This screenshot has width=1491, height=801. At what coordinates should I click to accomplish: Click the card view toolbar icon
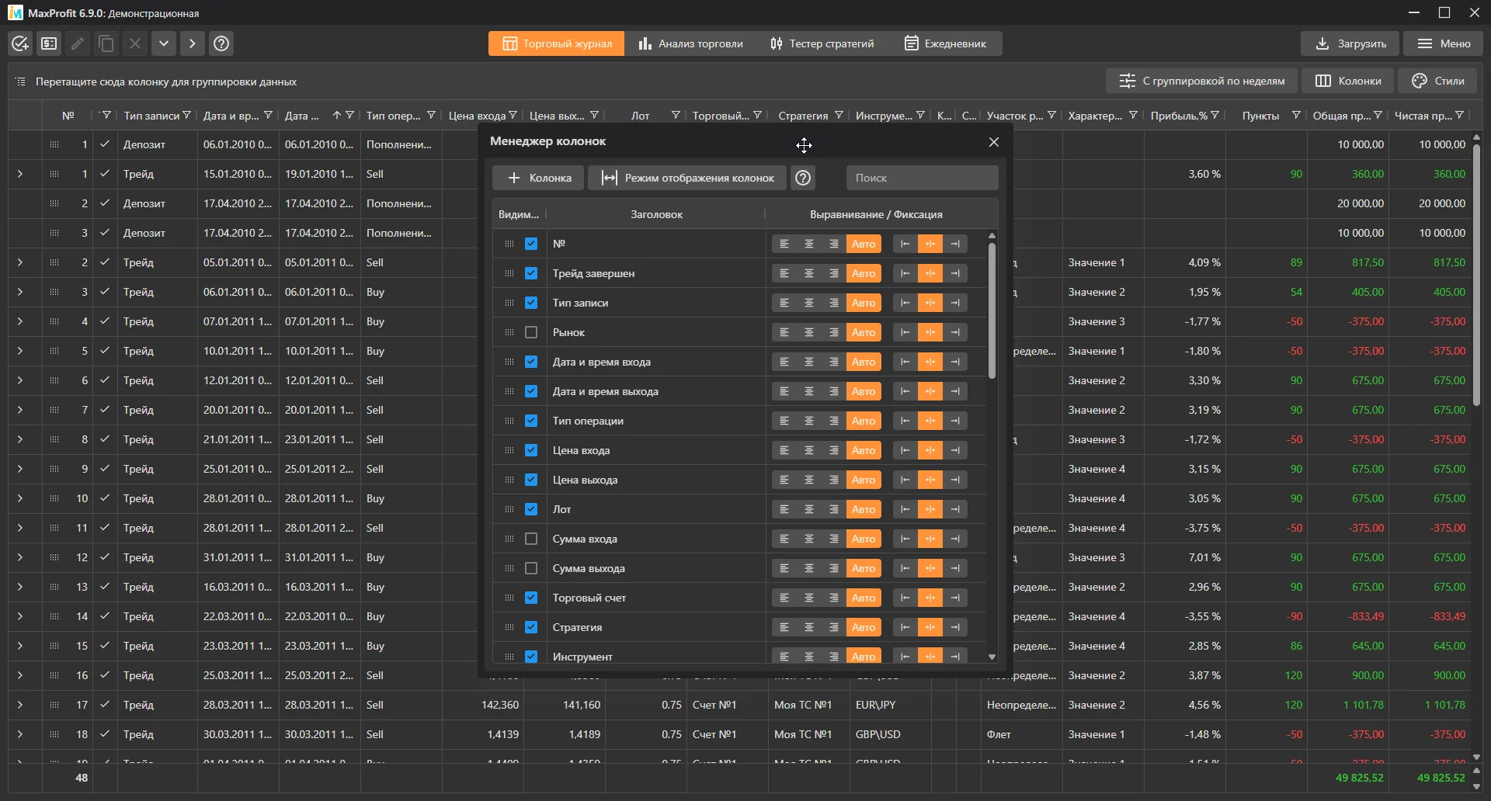point(49,43)
